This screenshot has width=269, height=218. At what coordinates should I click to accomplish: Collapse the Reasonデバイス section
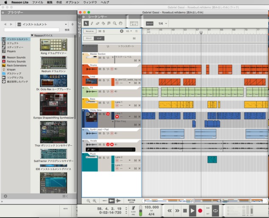(x=32, y=35)
